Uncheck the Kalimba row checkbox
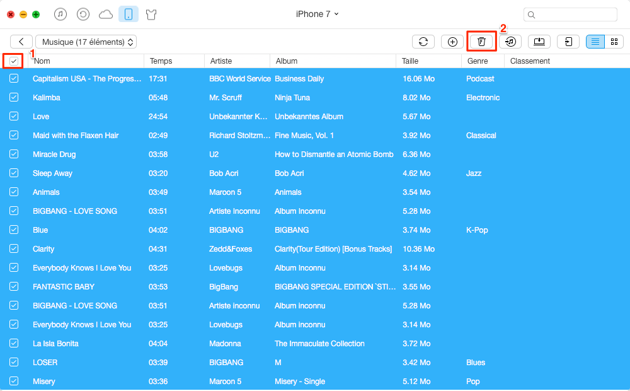The width and height of the screenshot is (630, 391). point(14,97)
